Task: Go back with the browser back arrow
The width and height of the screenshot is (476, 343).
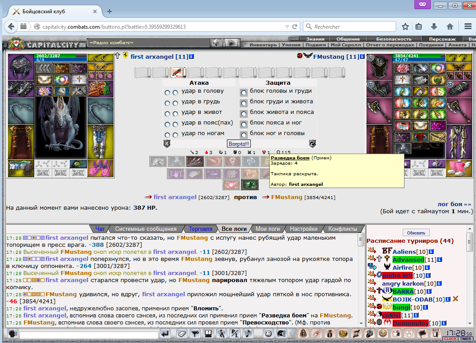Action: tap(11, 27)
